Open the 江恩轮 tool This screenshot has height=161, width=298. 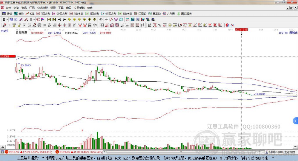[140, 14]
